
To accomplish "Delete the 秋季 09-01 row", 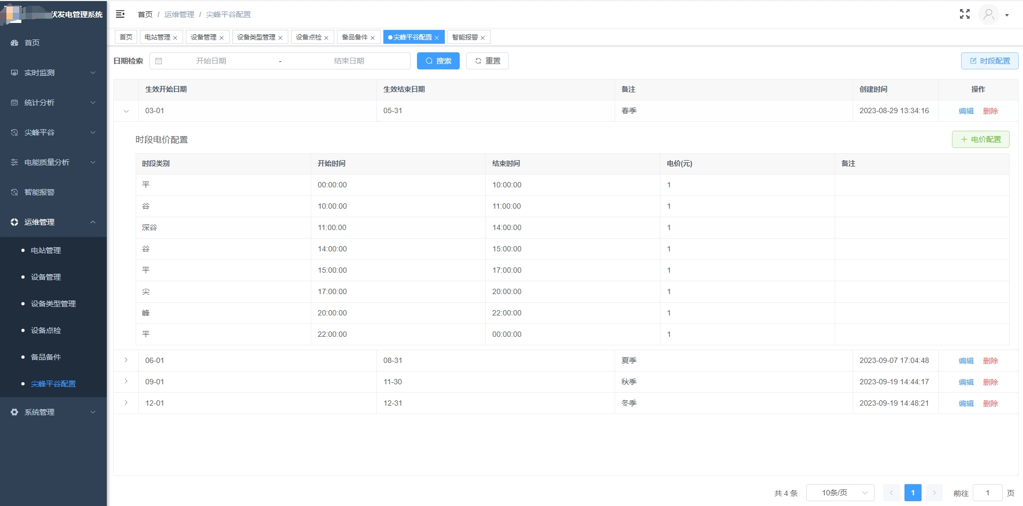I will click(990, 382).
